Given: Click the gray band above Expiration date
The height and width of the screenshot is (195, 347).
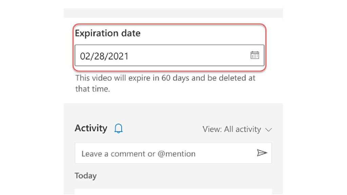Looking at the screenshot, I should point(173,13).
